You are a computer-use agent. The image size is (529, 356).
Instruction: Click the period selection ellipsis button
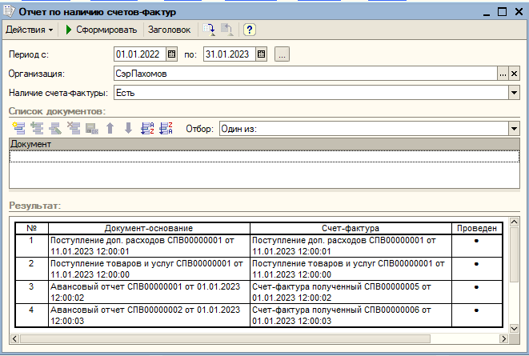[282, 54]
